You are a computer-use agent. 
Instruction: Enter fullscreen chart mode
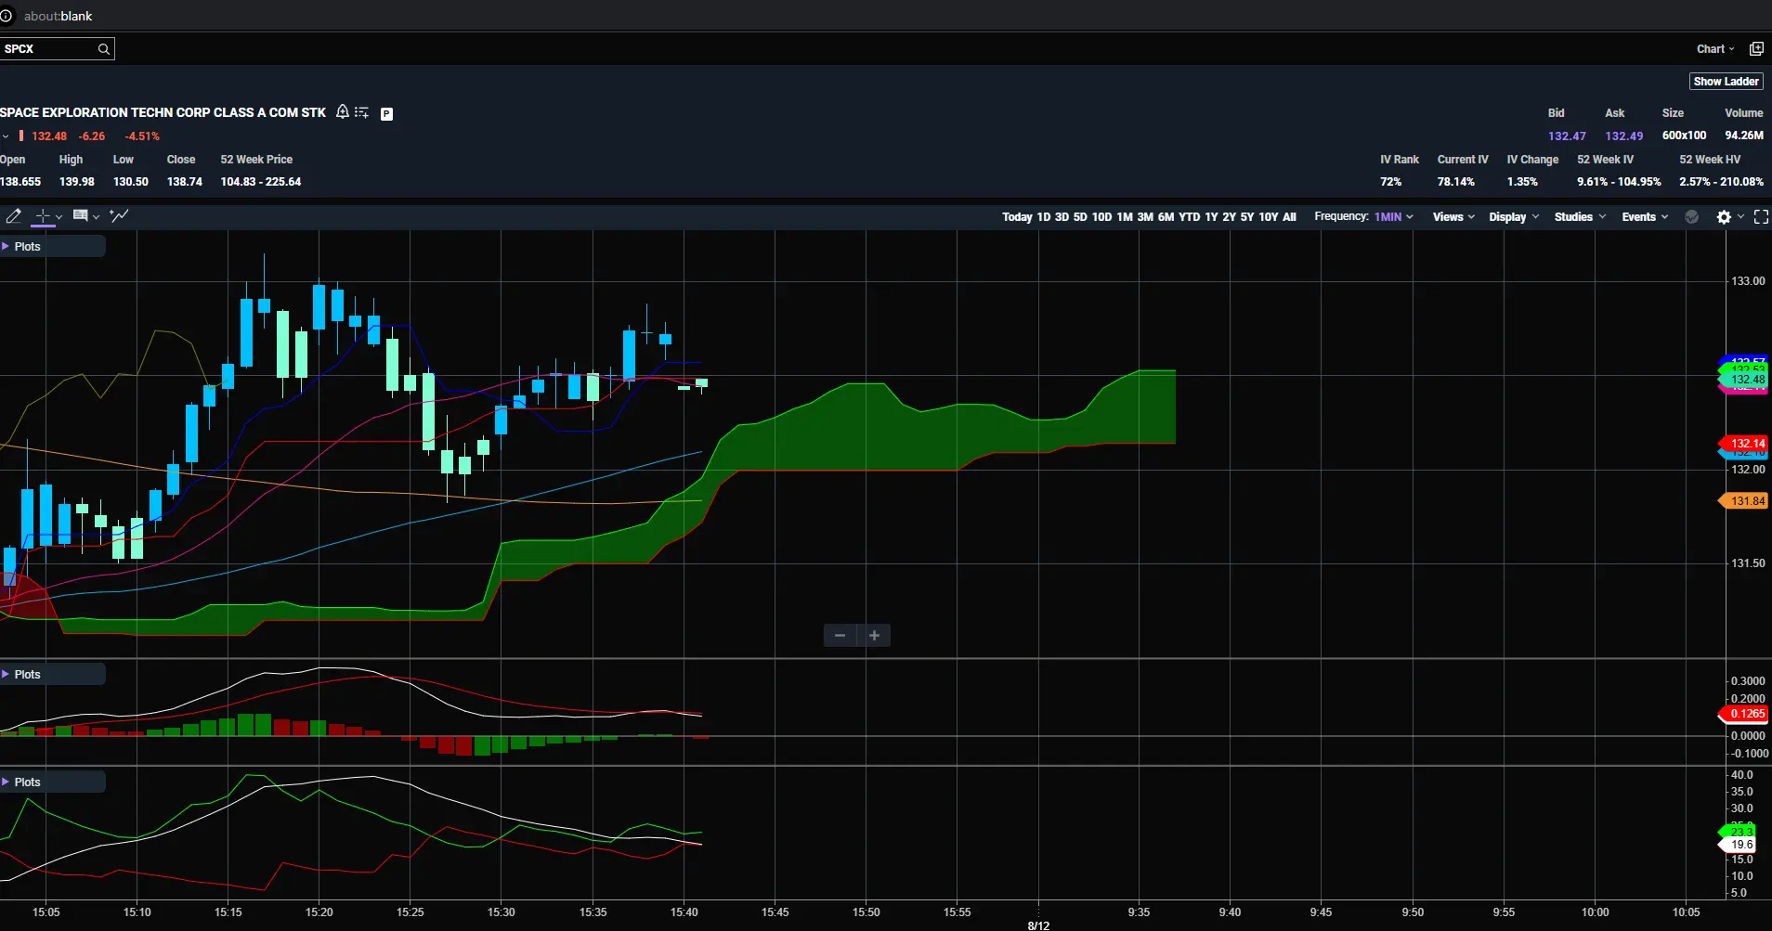click(x=1761, y=216)
